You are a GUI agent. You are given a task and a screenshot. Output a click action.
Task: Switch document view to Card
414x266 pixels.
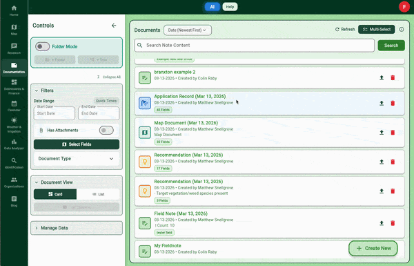[55, 194]
